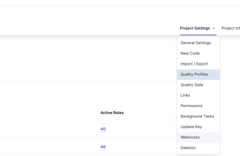240x156 pixels.
Task: Click the Project Settings chevron arrow
Action: coord(214,28)
